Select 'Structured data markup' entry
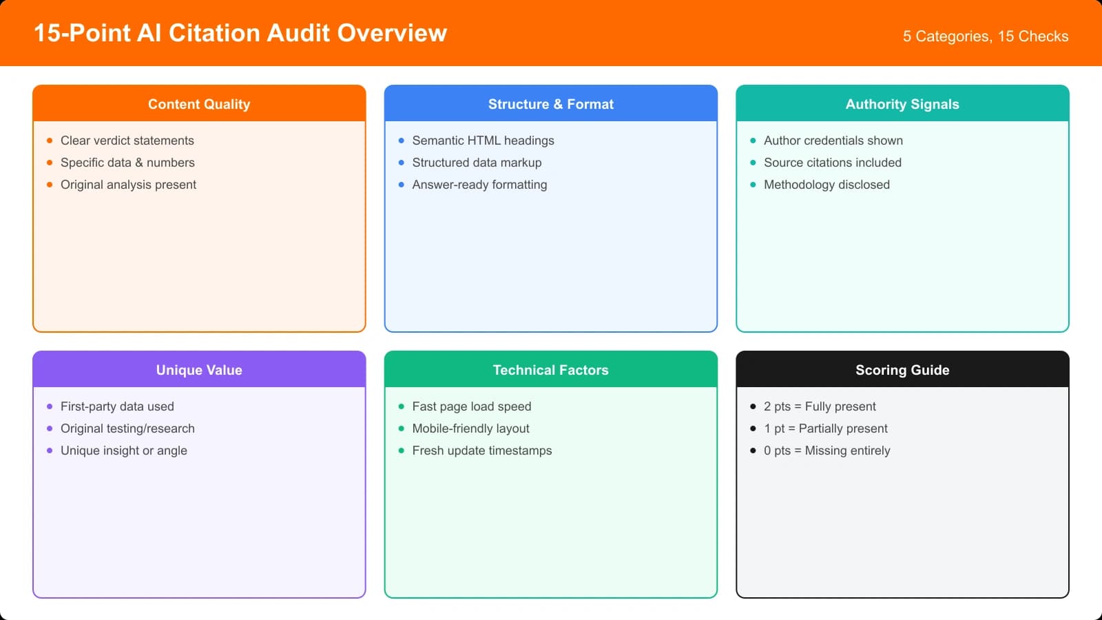Image resolution: width=1102 pixels, height=620 pixels. point(477,163)
